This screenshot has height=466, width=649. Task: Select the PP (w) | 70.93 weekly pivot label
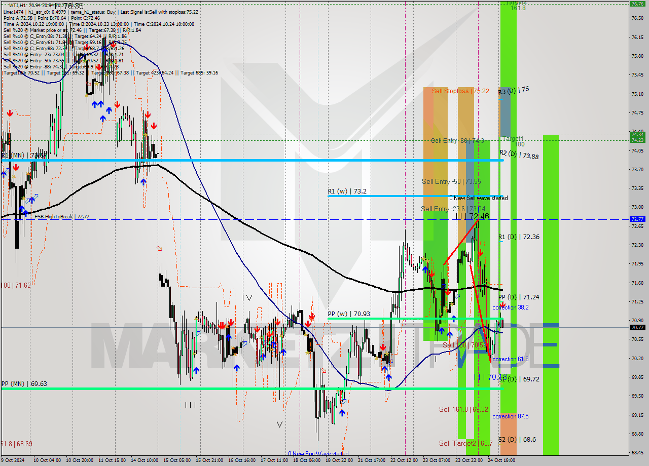click(349, 314)
